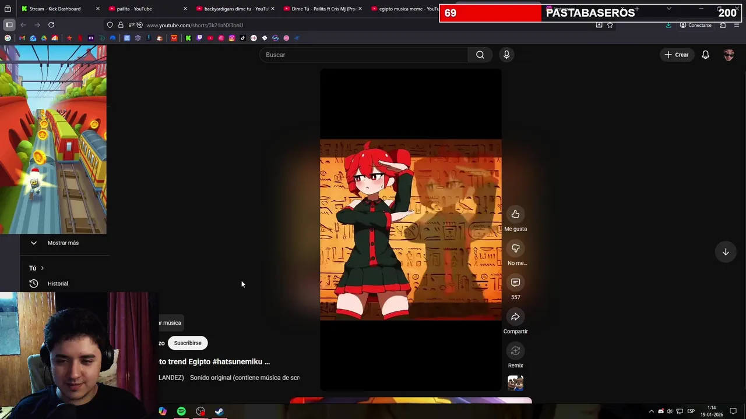The height and width of the screenshot is (419, 746).
Task: Click the magnifier search button
Action: point(480,55)
